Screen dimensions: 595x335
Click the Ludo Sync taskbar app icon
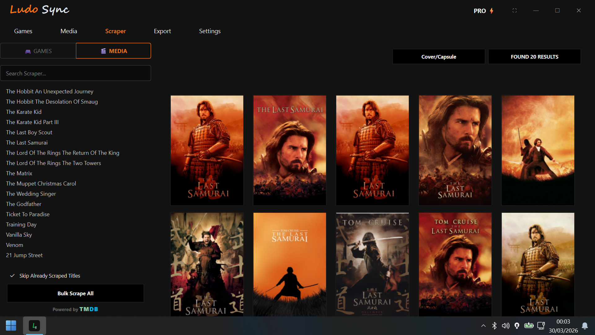tap(34, 326)
